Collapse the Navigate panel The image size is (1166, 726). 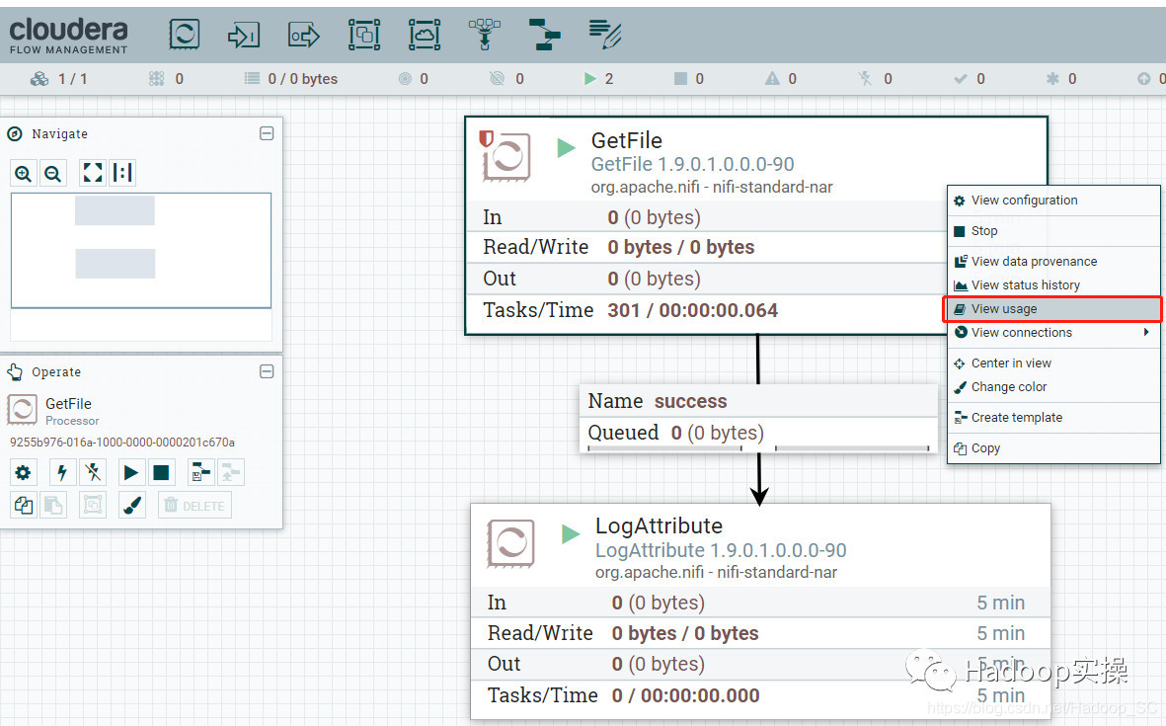tap(267, 133)
